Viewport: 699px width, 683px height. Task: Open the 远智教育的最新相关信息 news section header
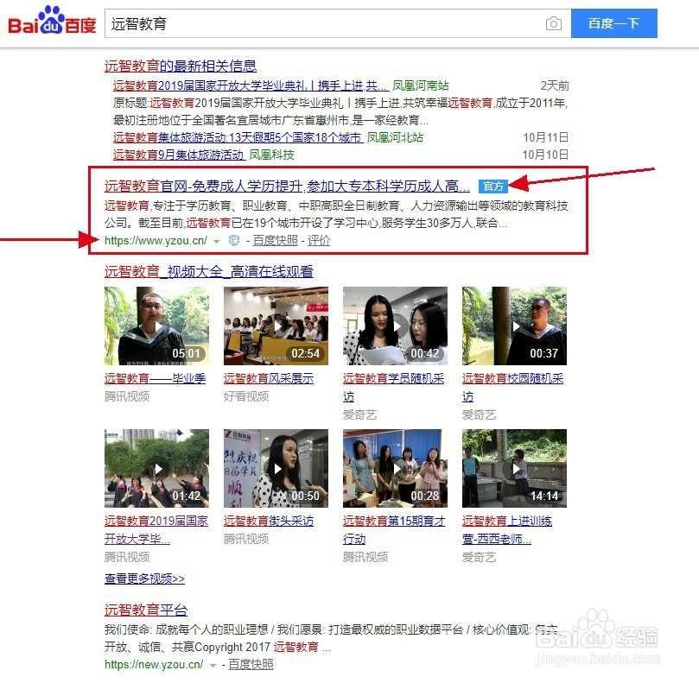(183, 66)
